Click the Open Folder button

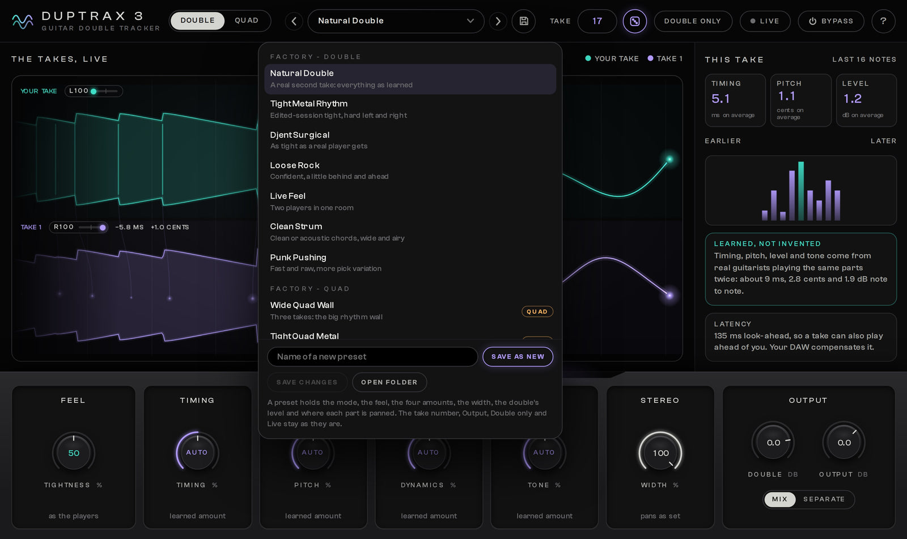(x=389, y=382)
